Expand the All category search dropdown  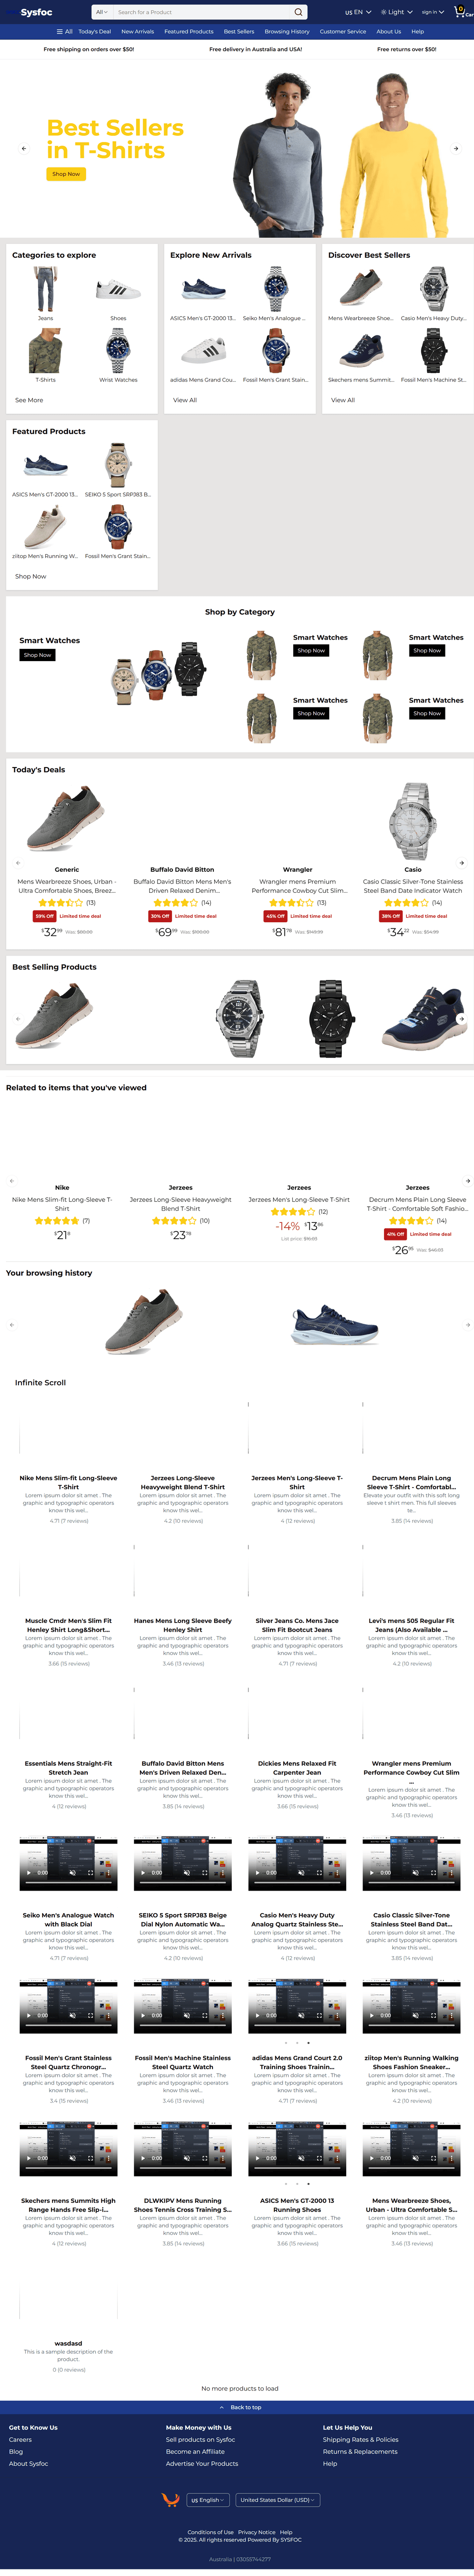click(101, 12)
